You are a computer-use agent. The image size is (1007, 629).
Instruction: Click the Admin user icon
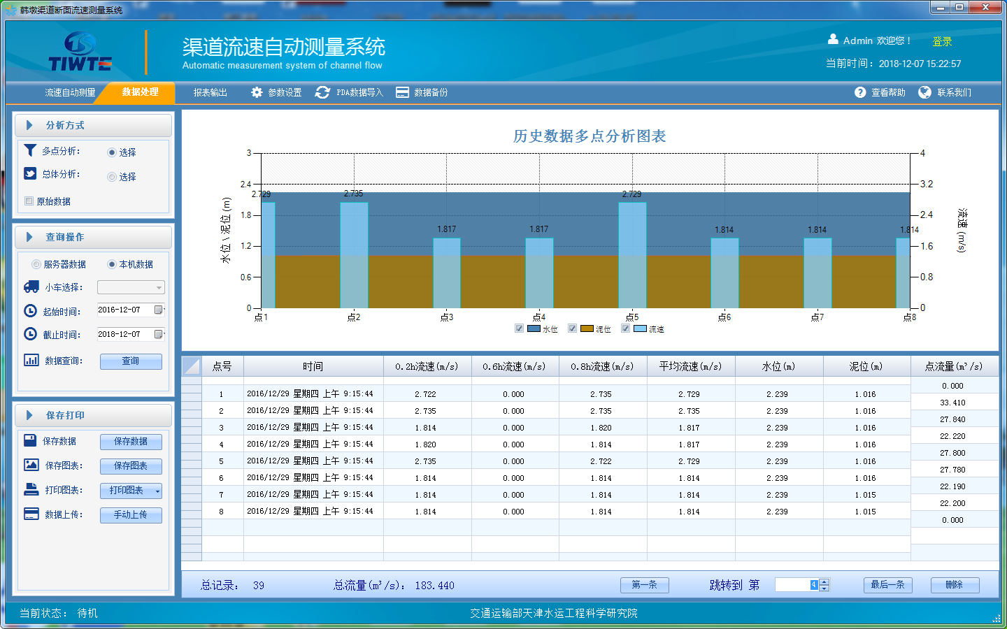pos(833,39)
